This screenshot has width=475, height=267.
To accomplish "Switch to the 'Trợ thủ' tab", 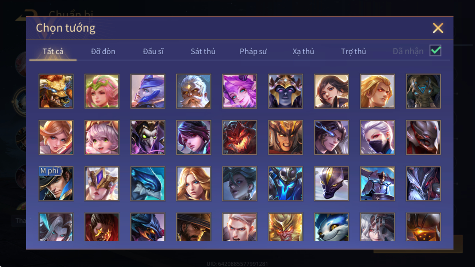I will click(353, 51).
